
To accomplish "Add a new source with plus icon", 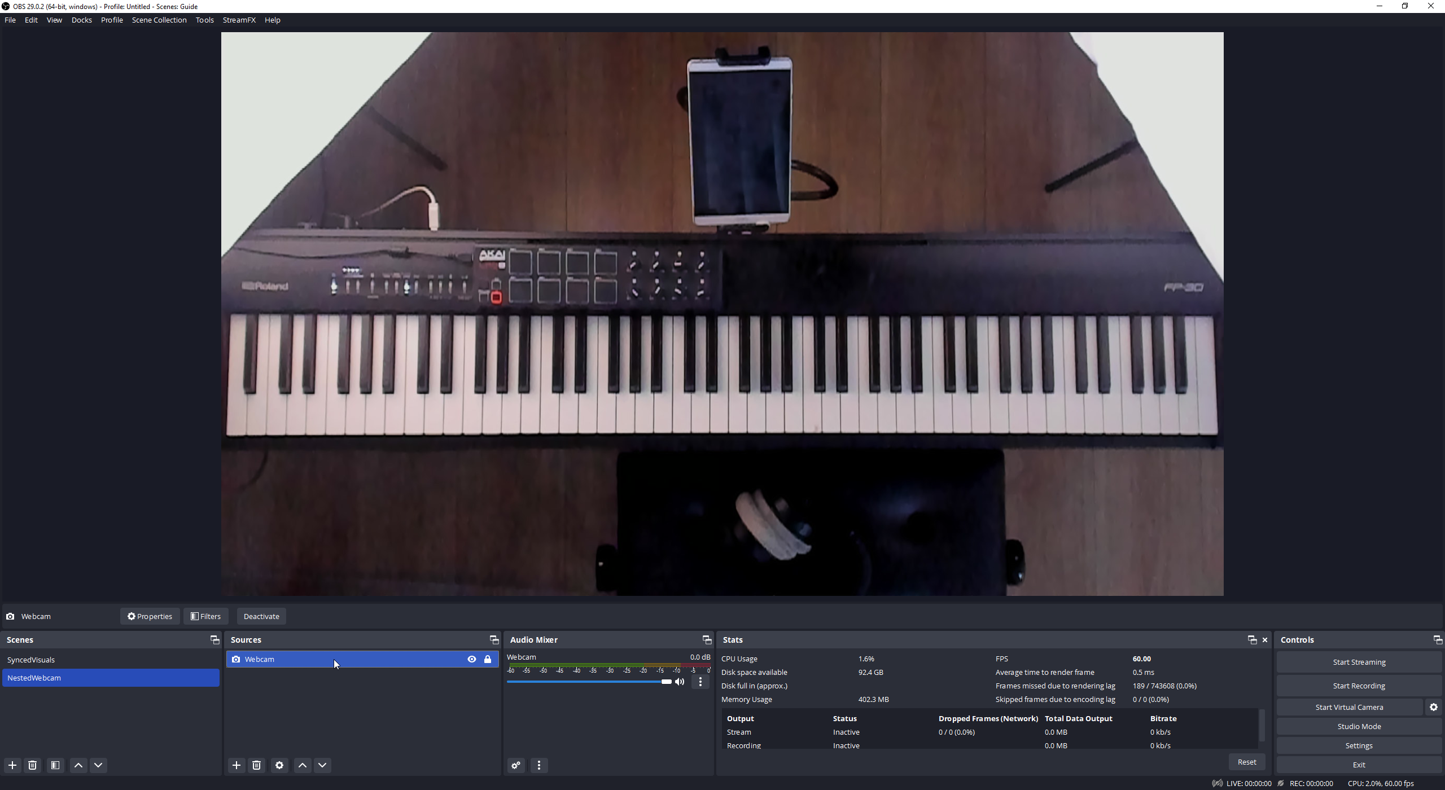I will (237, 765).
